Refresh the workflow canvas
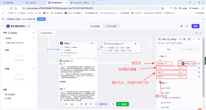The height and width of the screenshot is (110, 206). pos(196,33)
